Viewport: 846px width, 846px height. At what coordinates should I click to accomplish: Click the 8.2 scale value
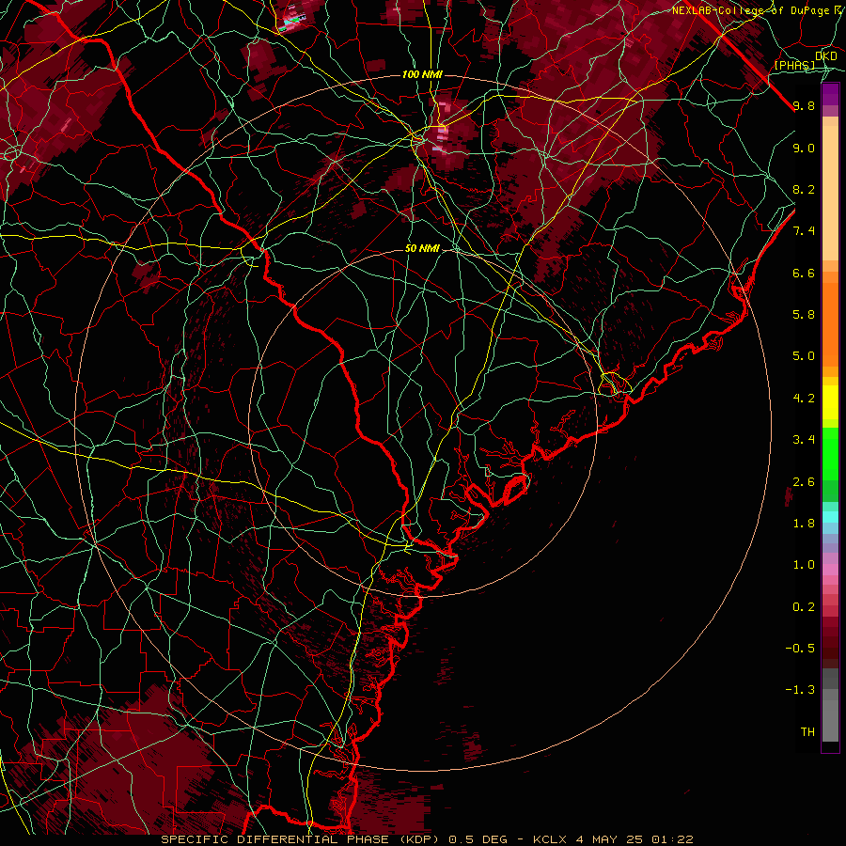coord(804,189)
